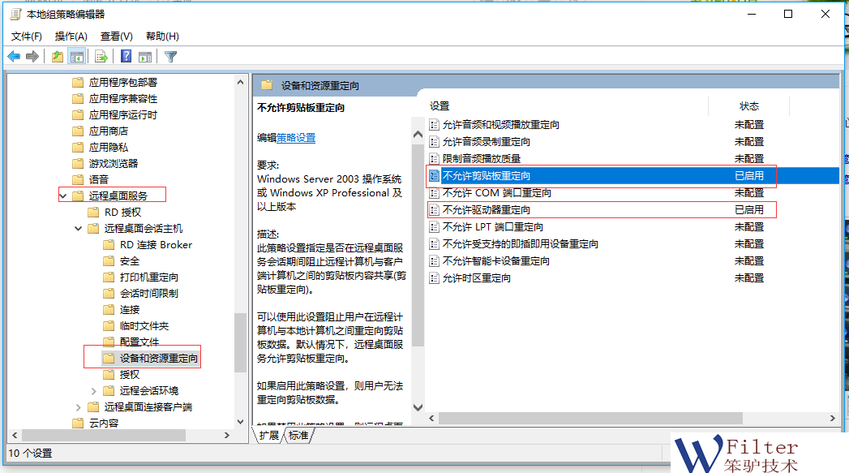Screen dimensions: 849x473
Task: Open the 操作(A) menu
Action: (x=71, y=37)
